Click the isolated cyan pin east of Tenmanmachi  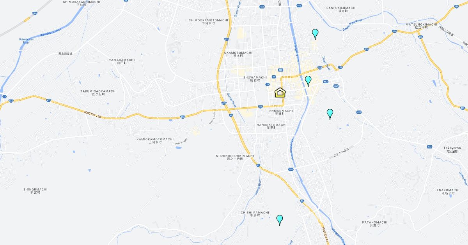(x=330, y=114)
